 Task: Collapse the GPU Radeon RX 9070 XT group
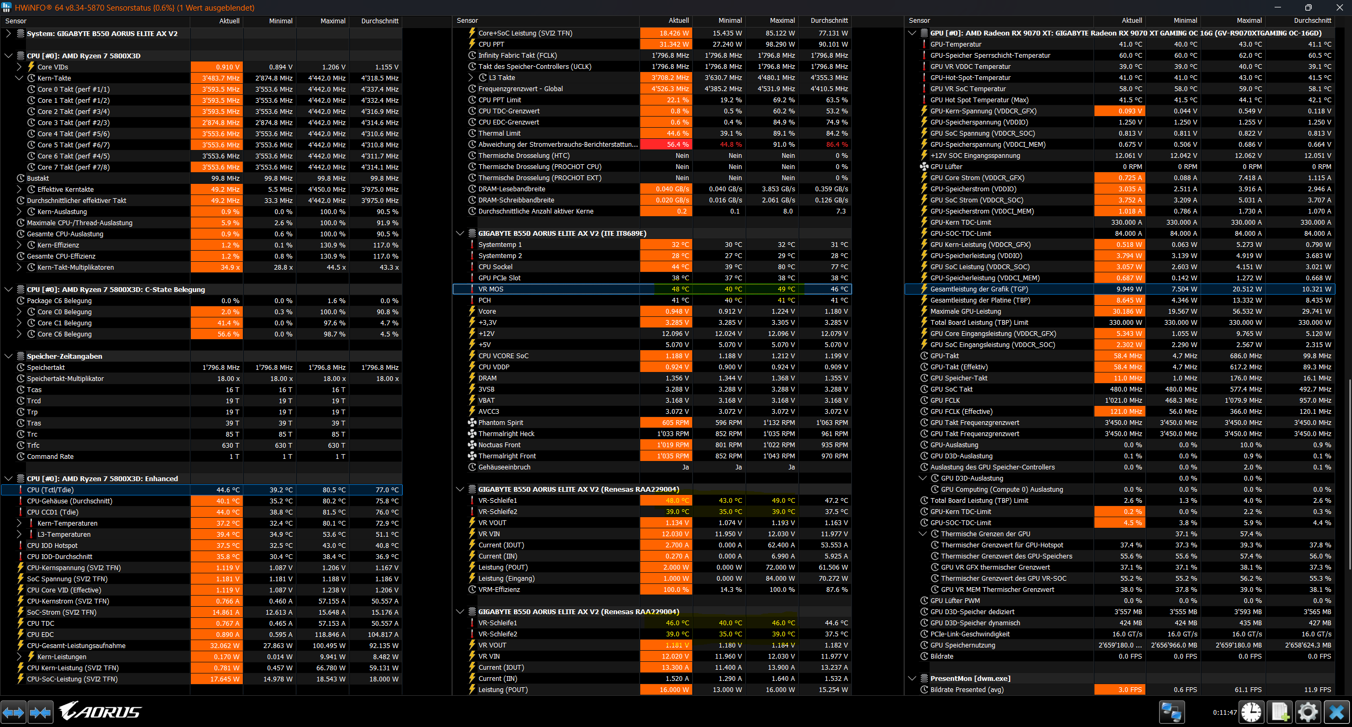click(912, 33)
